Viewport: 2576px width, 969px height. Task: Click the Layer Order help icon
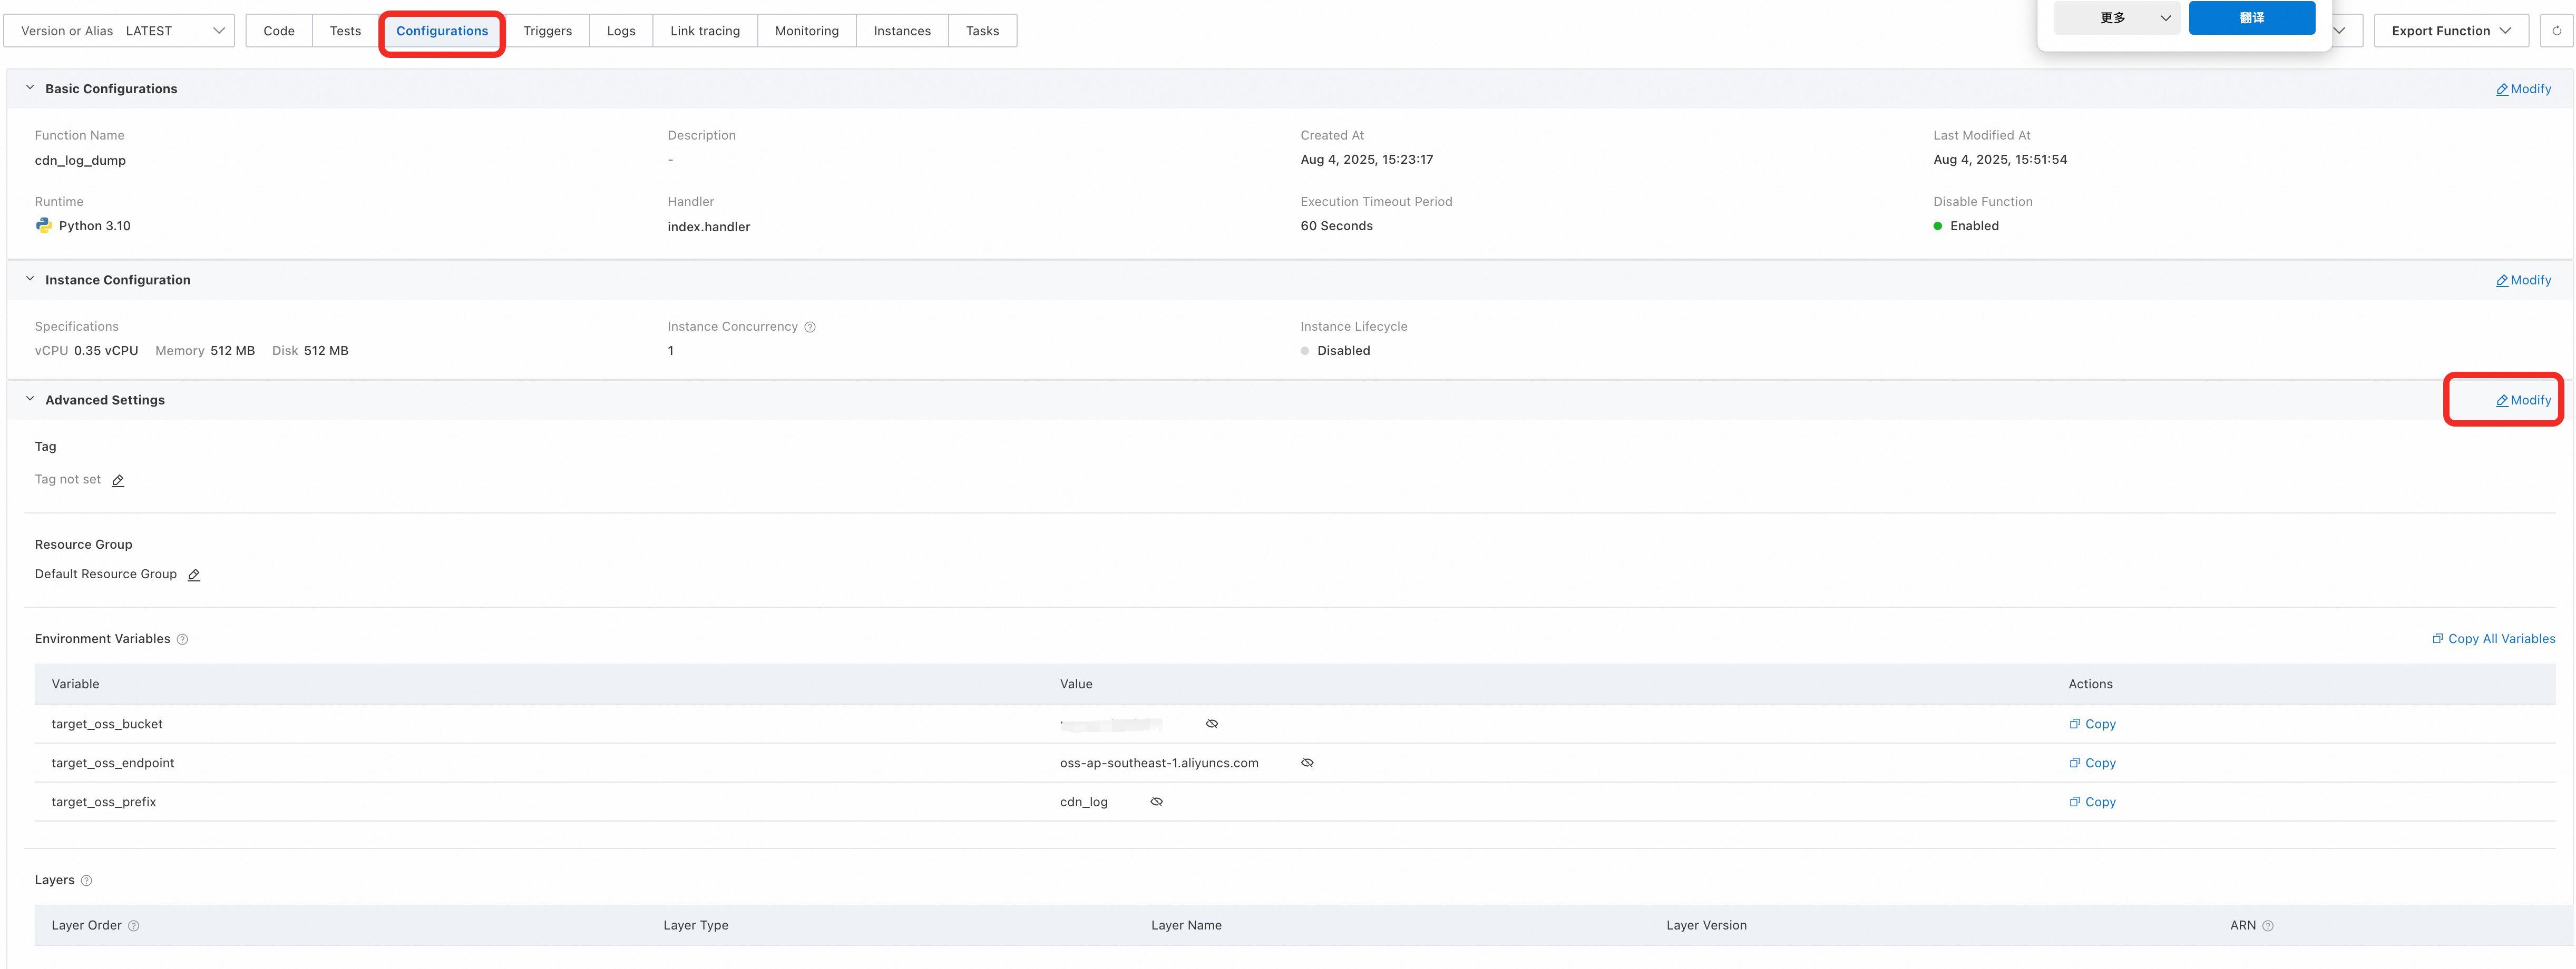click(x=134, y=926)
